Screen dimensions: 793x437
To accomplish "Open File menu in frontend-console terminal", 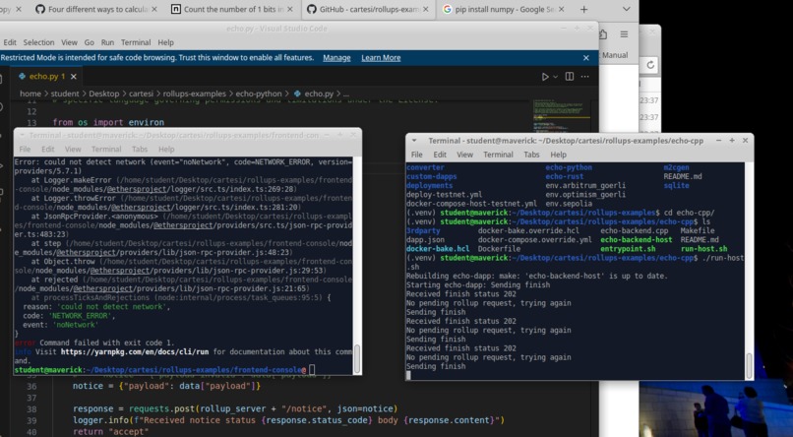I will (25, 150).
